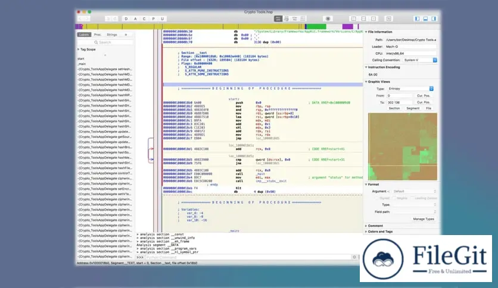Click the purple segment in navigation bar
498x288 pixels.
(347, 27)
